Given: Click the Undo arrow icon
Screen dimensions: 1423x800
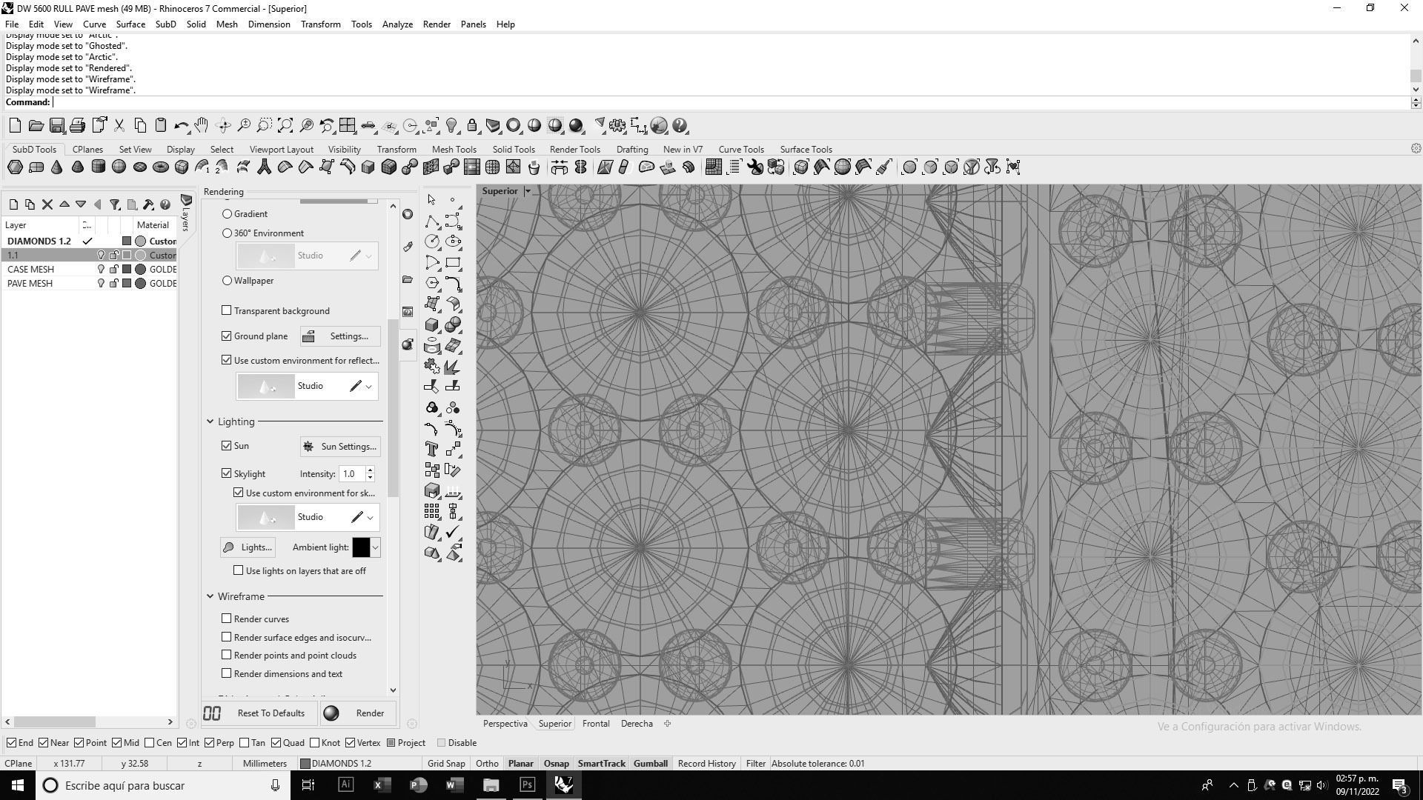Looking at the screenshot, I should coord(181,126).
